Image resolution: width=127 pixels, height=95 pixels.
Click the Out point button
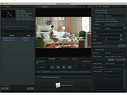55,72
